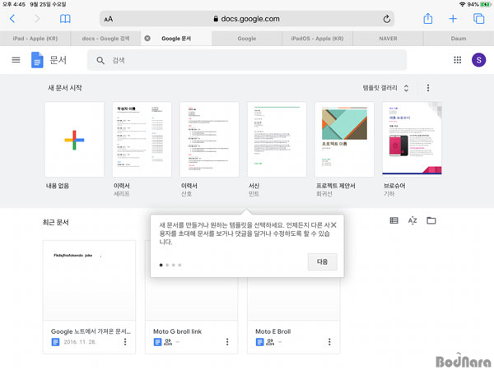Screen dimensions: 494x370
Task: Open the file picker folder icon
Action: (x=431, y=220)
